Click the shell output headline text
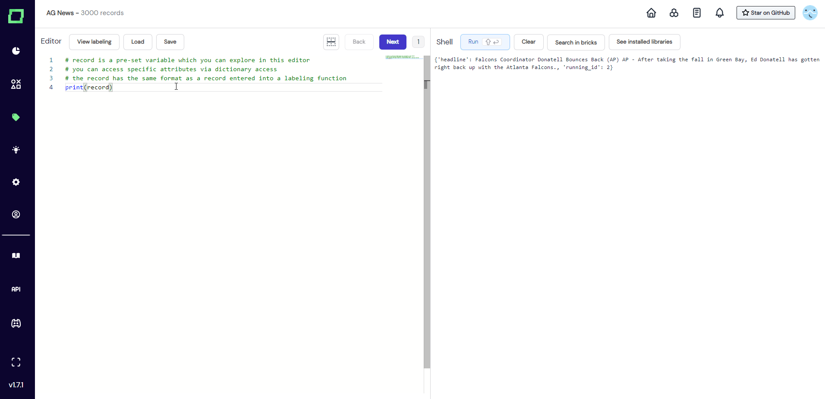 (x=627, y=63)
